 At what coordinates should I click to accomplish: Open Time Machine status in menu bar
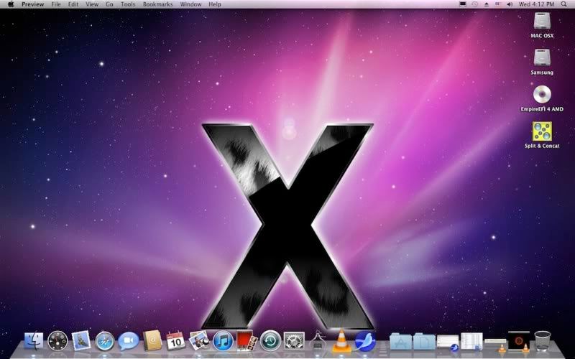474,4
